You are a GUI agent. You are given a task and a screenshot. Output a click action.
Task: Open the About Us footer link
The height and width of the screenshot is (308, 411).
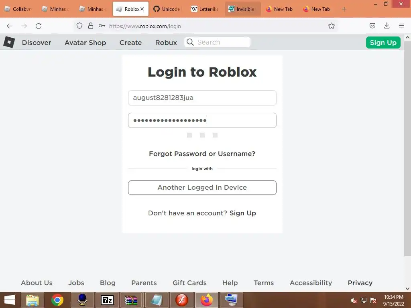tap(37, 283)
